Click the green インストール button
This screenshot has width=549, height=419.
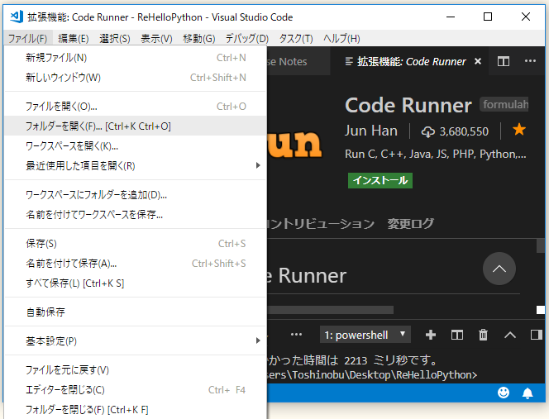tap(380, 180)
